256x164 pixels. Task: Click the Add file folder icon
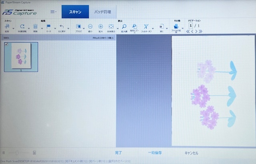tap(176, 26)
